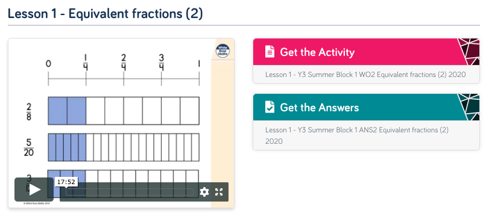
Task: Click the checkmark document icon beside Get the Answers
Action: 270,107
